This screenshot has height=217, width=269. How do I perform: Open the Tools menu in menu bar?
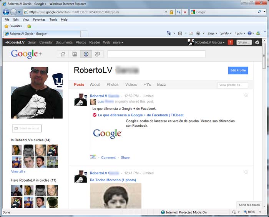(53, 20)
